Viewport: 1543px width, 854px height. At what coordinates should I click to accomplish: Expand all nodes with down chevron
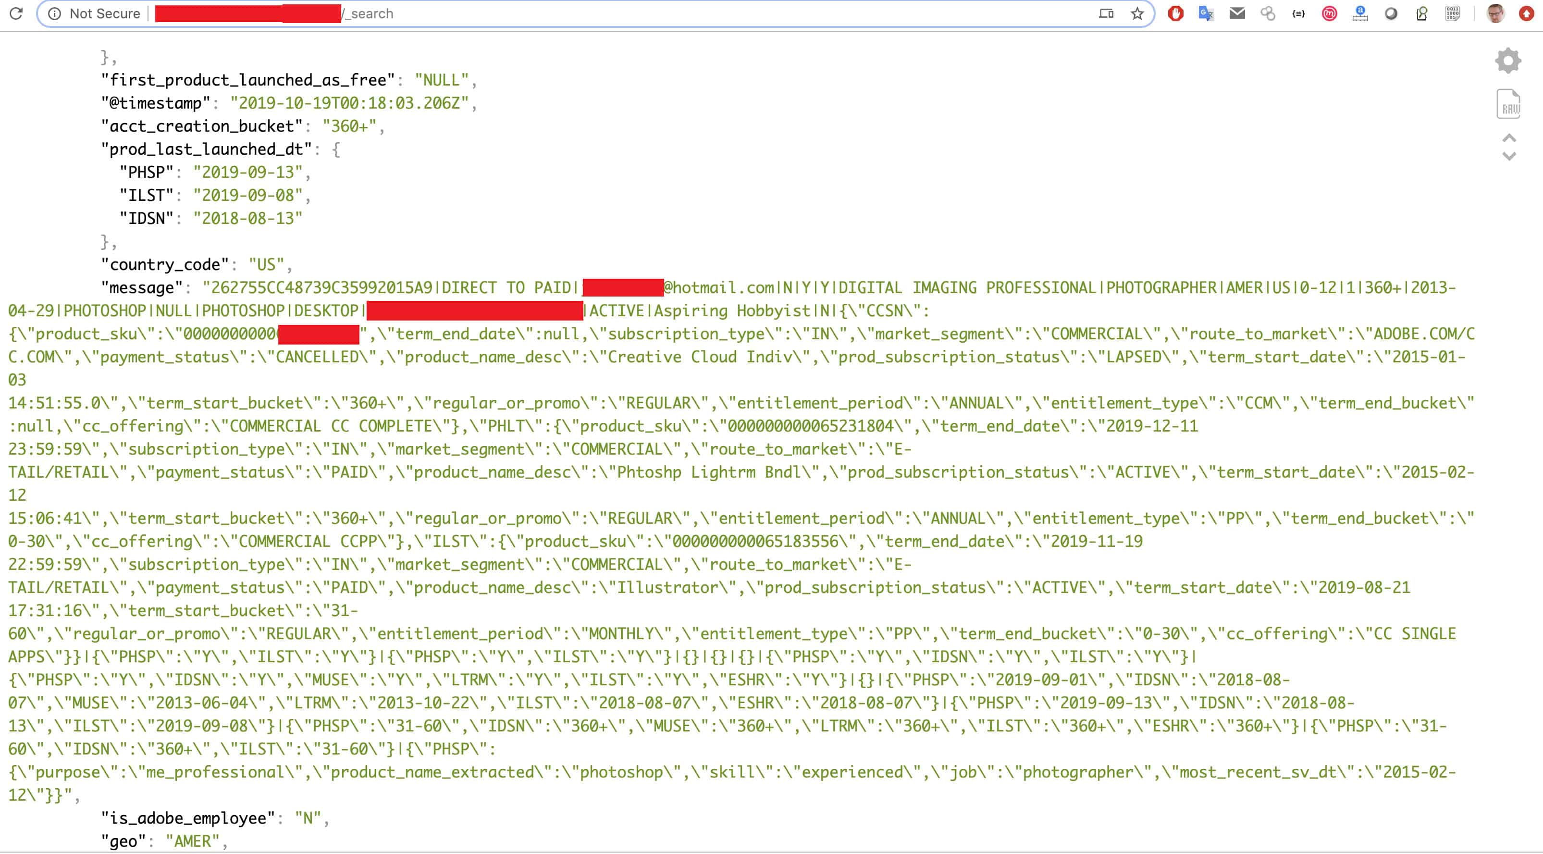(x=1509, y=157)
